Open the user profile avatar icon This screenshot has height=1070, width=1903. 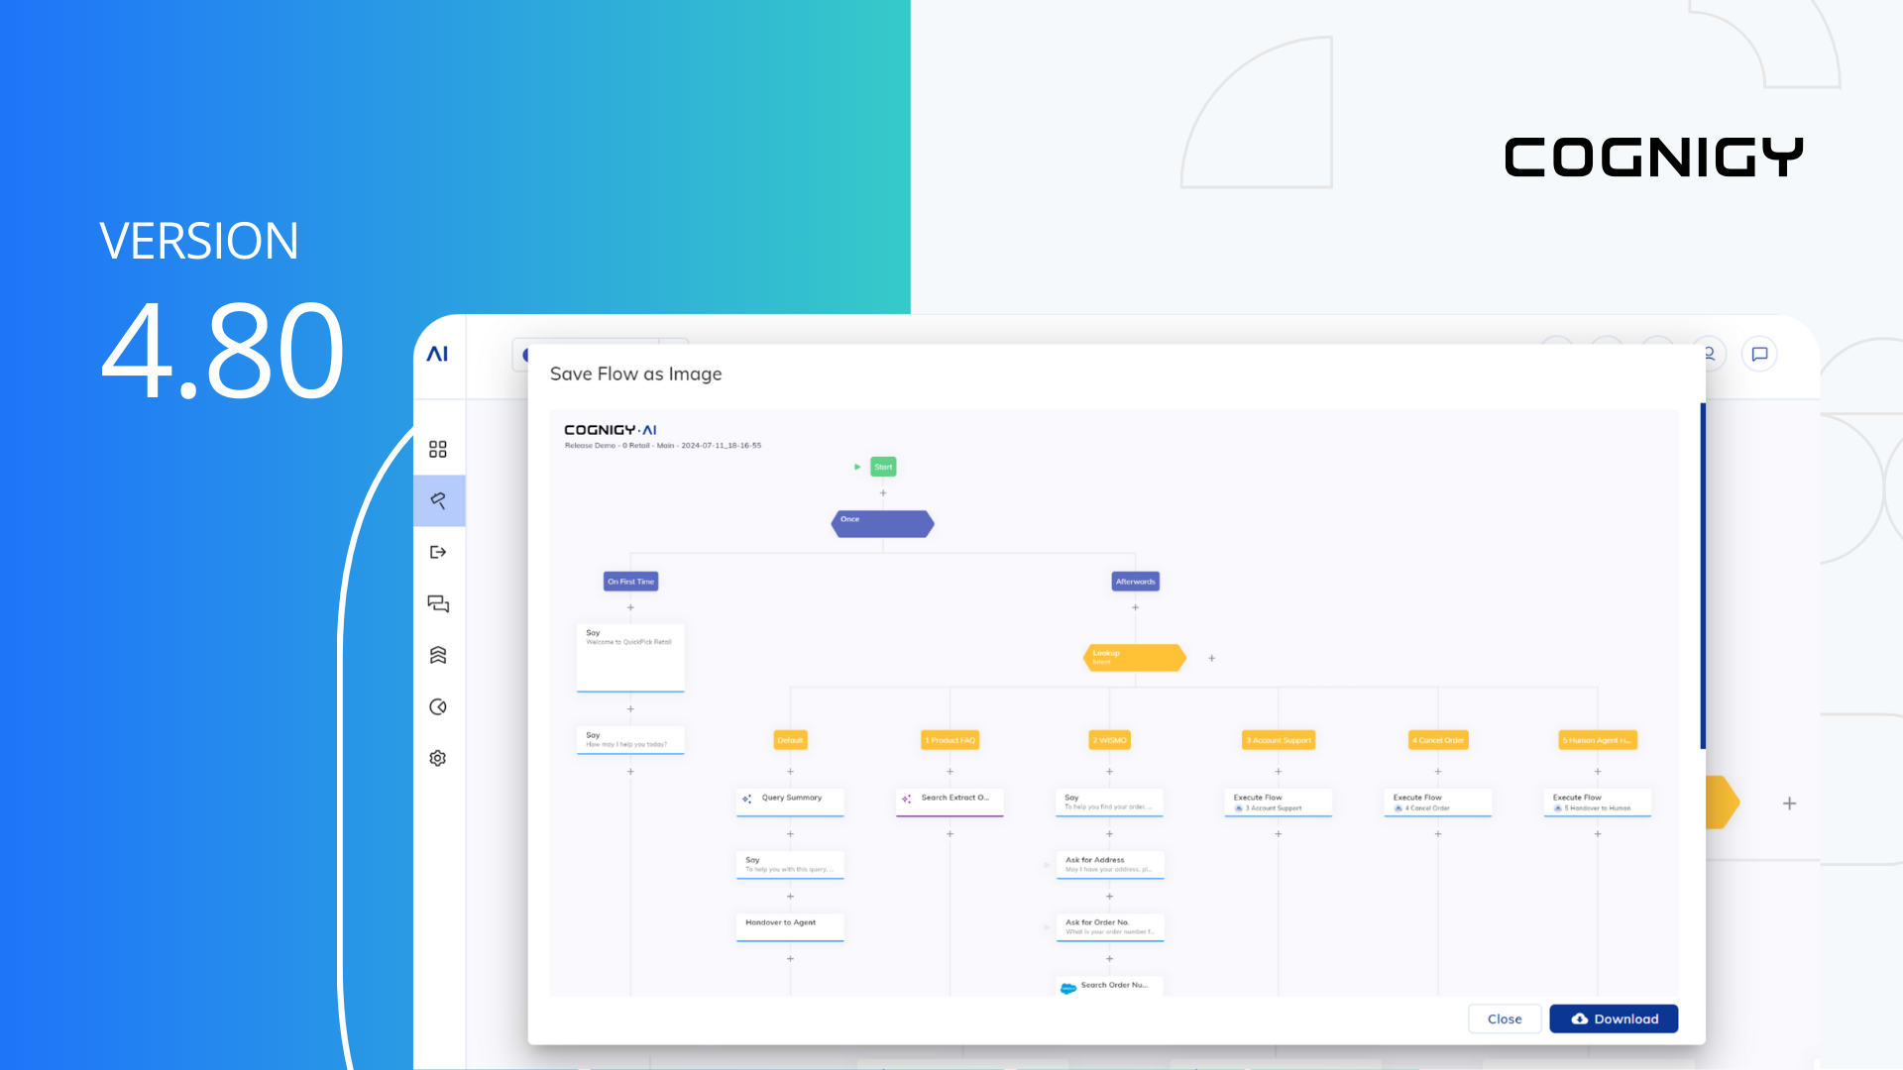[1708, 353]
